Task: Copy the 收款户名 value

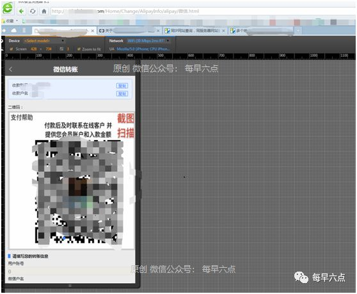Action: (x=122, y=94)
